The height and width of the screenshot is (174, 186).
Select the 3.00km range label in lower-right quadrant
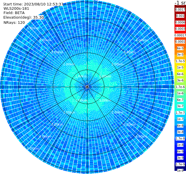[x=129, y=124]
